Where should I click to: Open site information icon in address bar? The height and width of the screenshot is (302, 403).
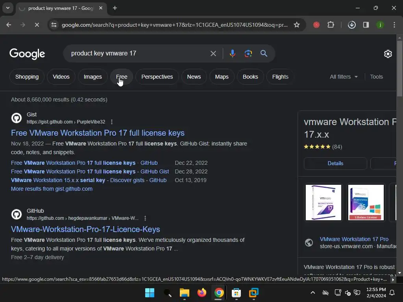click(x=54, y=25)
